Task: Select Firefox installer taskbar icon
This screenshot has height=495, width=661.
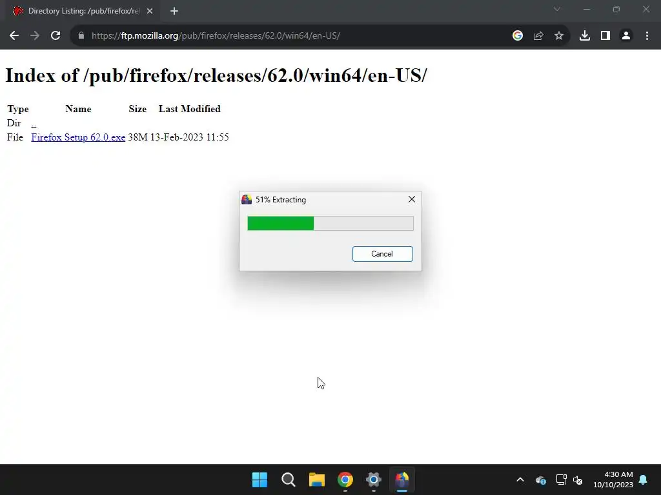Action: pos(402,480)
